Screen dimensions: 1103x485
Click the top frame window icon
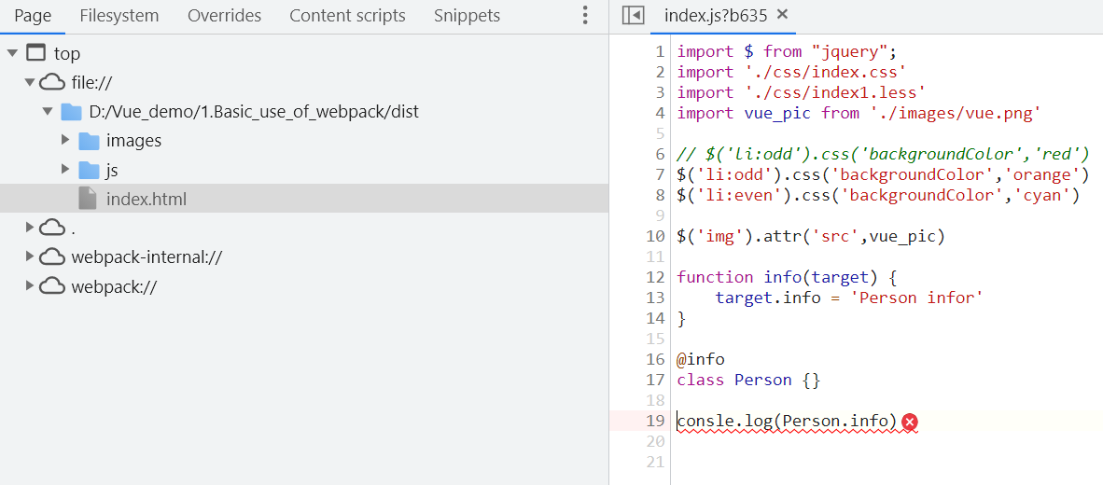click(x=35, y=53)
